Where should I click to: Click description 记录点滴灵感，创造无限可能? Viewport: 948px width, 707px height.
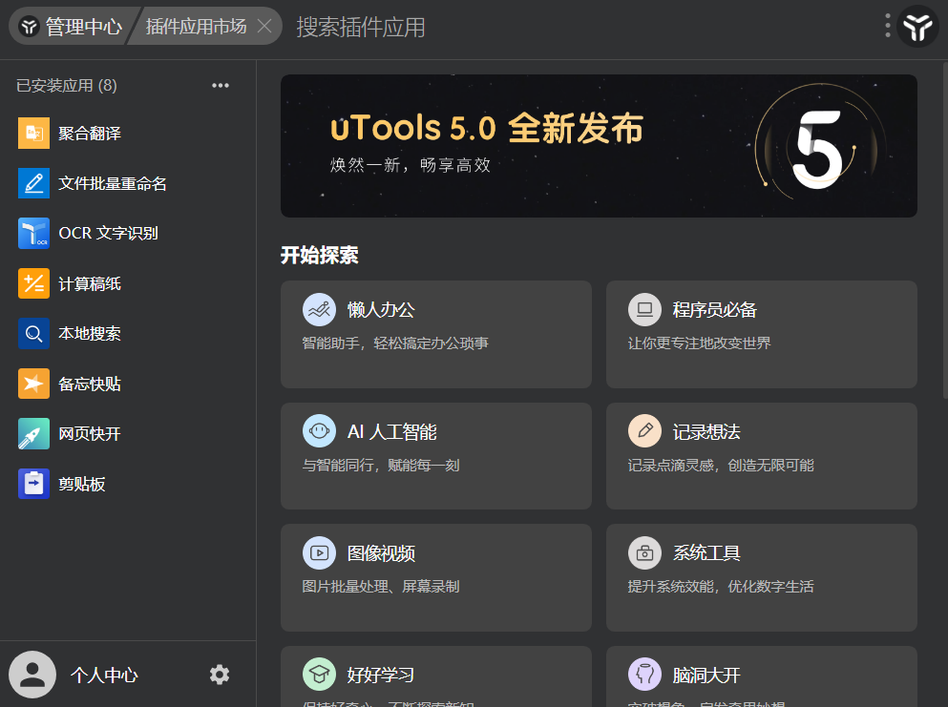(x=721, y=465)
